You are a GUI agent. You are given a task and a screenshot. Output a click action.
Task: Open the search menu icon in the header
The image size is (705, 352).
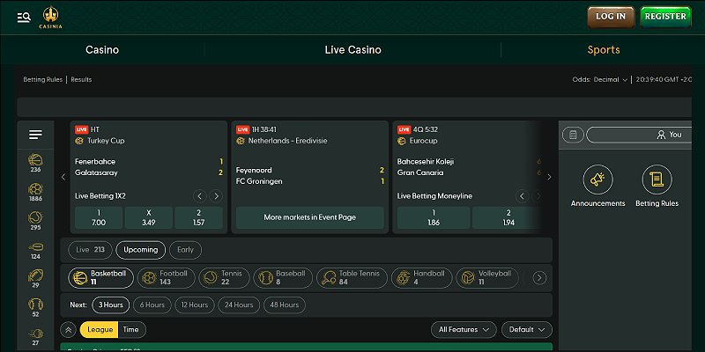(24, 18)
